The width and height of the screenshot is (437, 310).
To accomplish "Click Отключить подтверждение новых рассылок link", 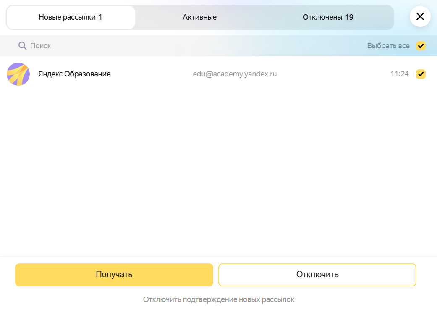I will [219, 299].
